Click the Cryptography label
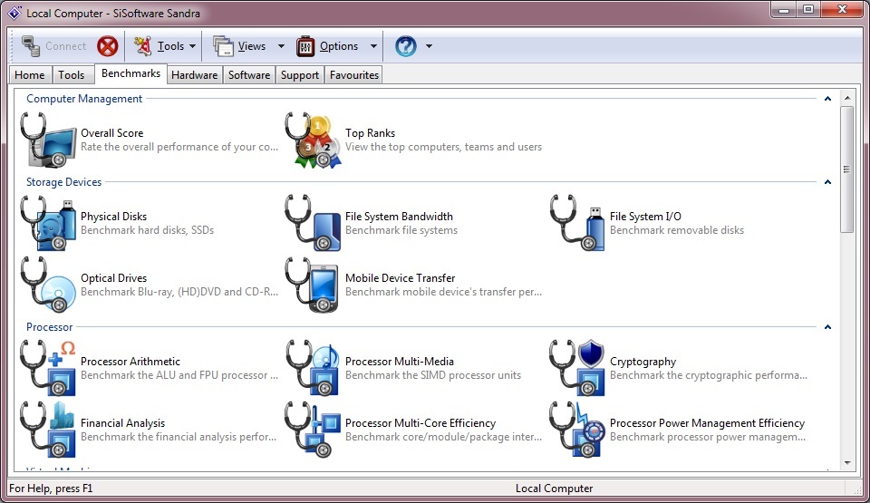 643,362
